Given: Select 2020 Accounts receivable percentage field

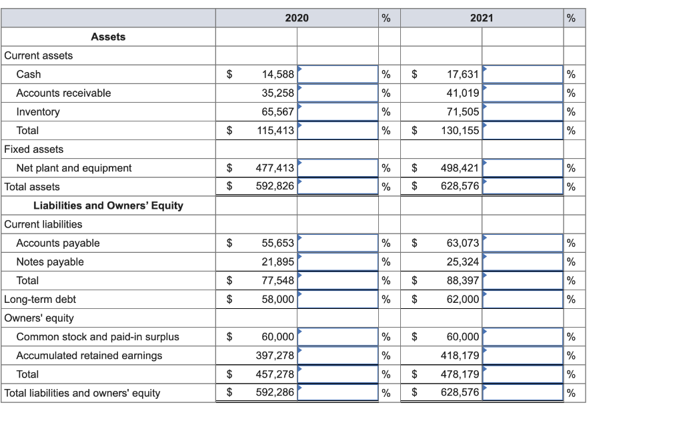Looking at the screenshot, I should pyautogui.click(x=337, y=93).
